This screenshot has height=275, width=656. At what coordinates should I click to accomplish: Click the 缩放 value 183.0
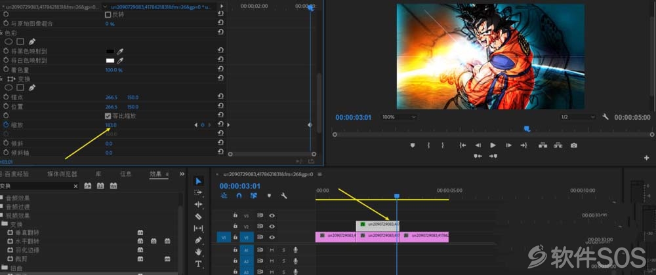point(111,125)
